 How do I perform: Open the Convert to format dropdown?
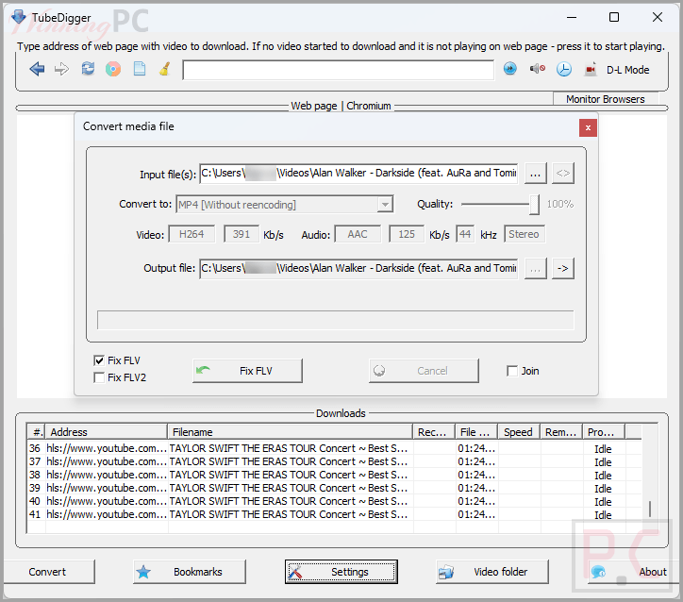(385, 205)
